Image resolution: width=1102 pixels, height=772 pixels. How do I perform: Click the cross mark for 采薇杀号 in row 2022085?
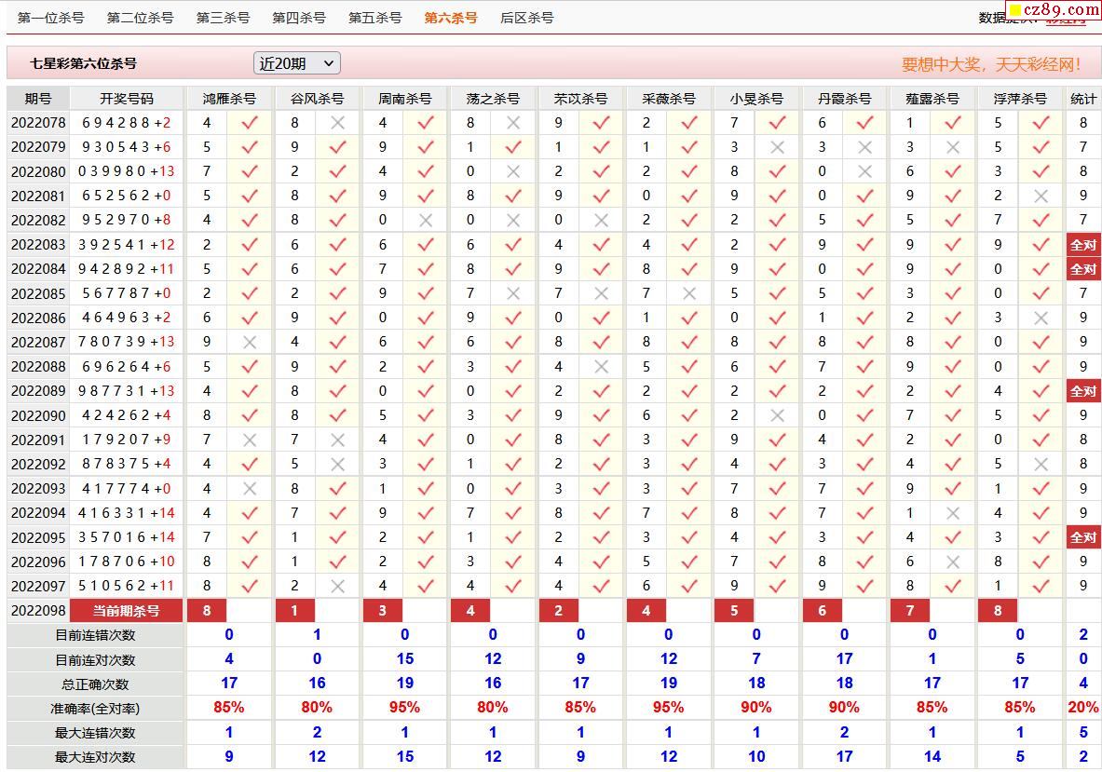tap(688, 293)
